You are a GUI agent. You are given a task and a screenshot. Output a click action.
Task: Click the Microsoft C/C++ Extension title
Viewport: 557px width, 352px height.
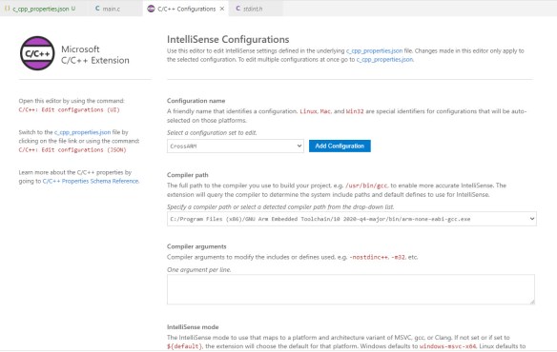click(x=95, y=54)
